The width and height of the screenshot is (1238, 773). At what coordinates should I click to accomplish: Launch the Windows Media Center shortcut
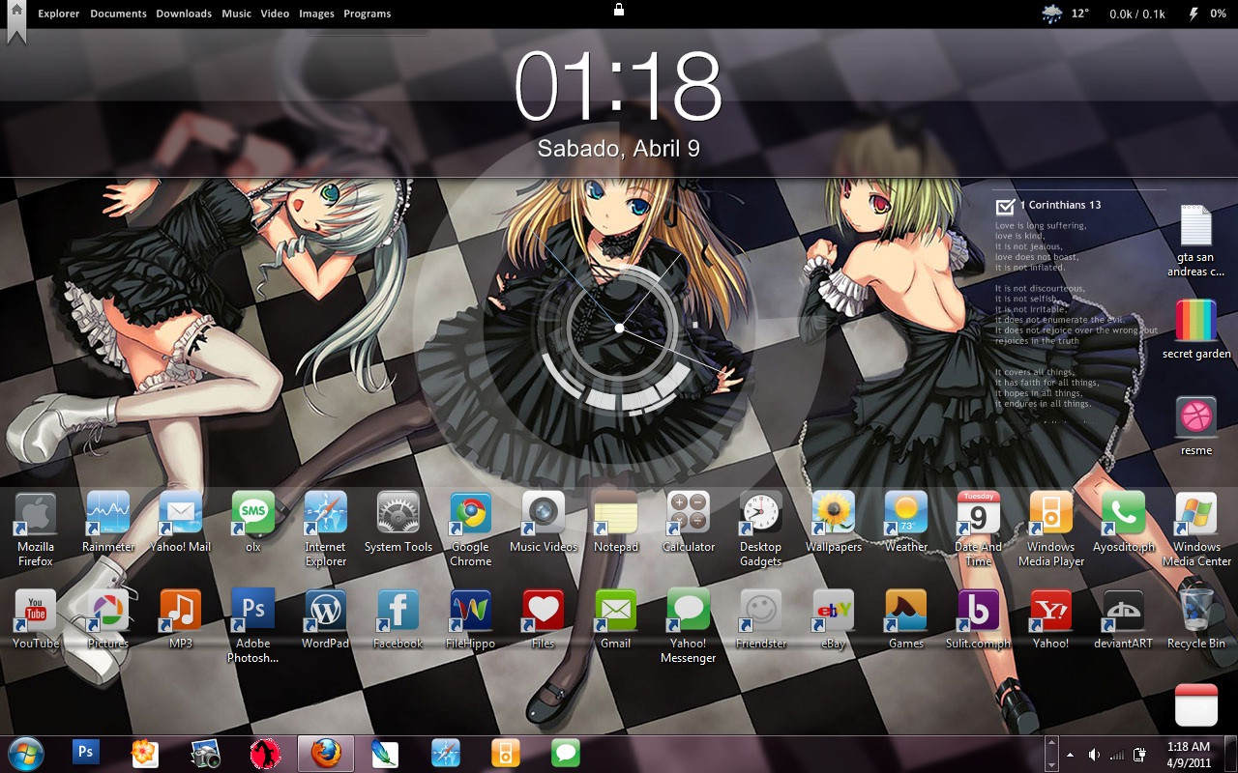click(1196, 513)
